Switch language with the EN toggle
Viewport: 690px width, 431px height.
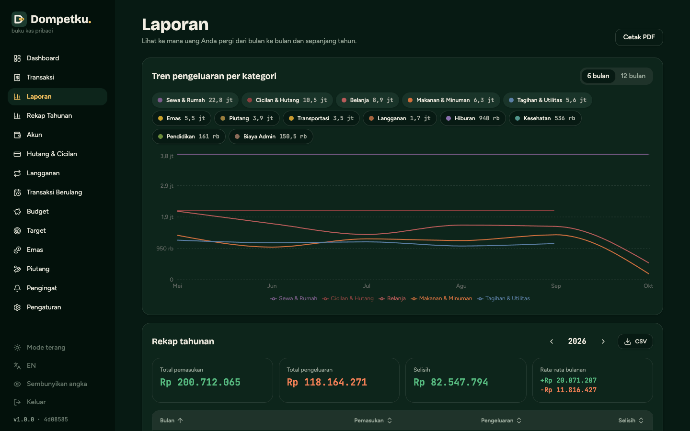pyautogui.click(x=57, y=366)
